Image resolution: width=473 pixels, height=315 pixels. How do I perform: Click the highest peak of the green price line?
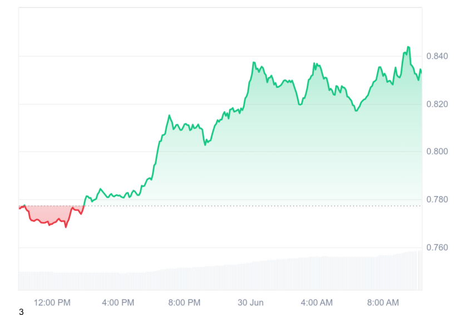click(x=408, y=47)
